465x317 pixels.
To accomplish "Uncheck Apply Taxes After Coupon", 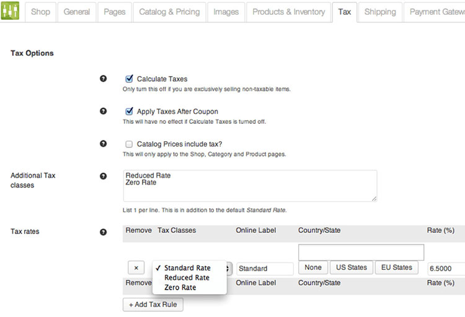I will click(x=129, y=111).
